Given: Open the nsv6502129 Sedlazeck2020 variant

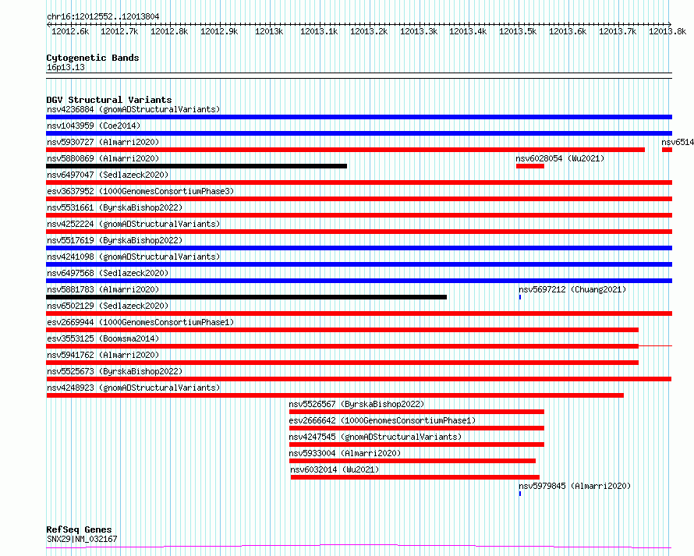Looking at the screenshot, I should pos(108,306).
